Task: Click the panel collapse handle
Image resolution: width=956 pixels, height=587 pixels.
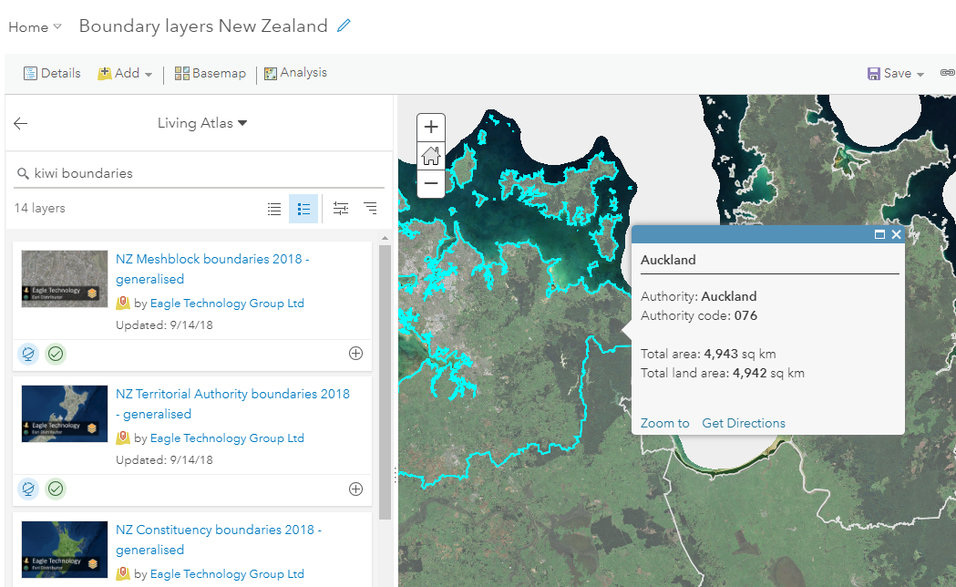Action: [395, 475]
